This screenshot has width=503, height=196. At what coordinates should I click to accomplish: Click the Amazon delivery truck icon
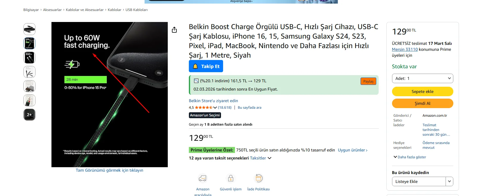(203, 178)
